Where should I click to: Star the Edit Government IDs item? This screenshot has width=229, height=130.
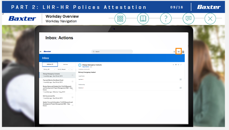point(72,97)
